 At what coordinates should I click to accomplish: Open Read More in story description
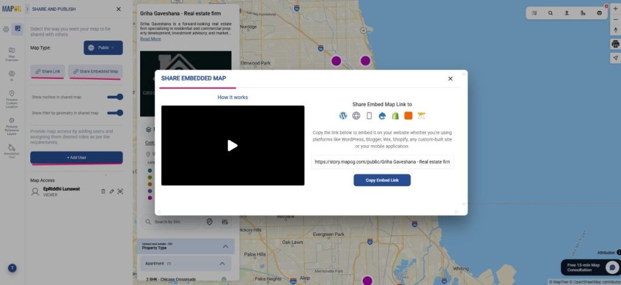coord(150,39)
